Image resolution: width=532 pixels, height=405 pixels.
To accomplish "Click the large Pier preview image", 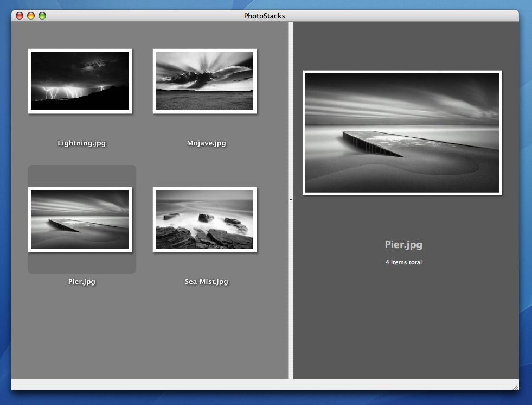I will coord(402,133).
